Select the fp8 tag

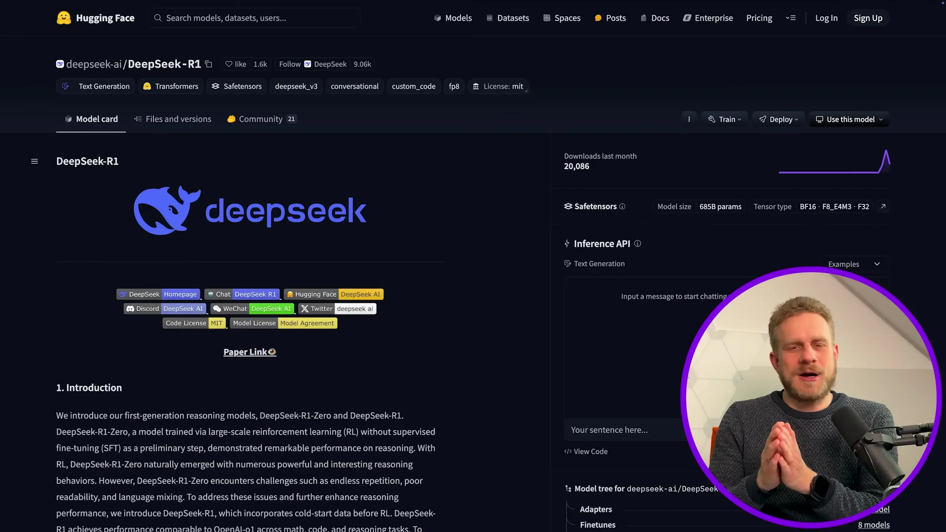pos(454,86)
